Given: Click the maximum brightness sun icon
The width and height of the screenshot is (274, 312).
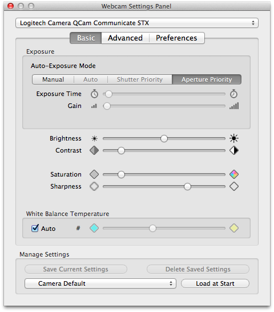Looking at the screenshot, I should (x=234, y=138).
